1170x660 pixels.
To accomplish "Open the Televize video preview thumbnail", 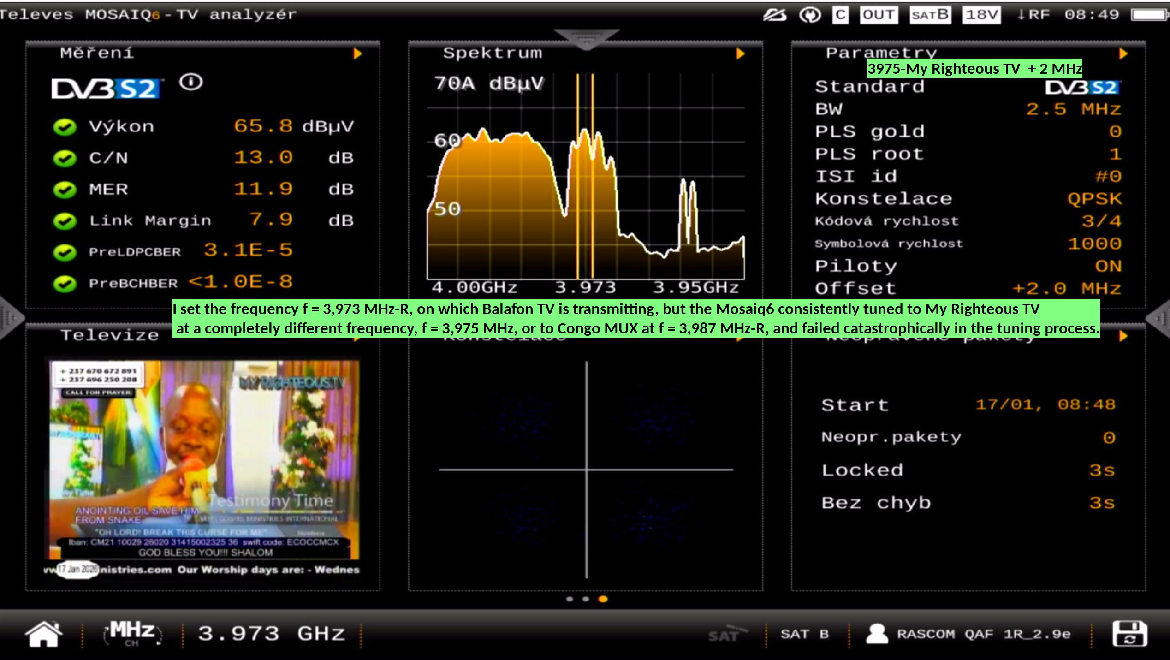I will tap(204, 460).
